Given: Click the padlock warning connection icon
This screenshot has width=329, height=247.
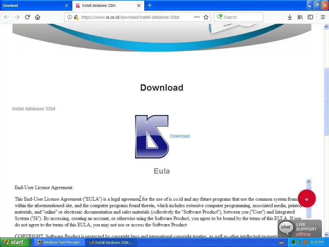Looking at the screenshot, I should pos(76,17).
